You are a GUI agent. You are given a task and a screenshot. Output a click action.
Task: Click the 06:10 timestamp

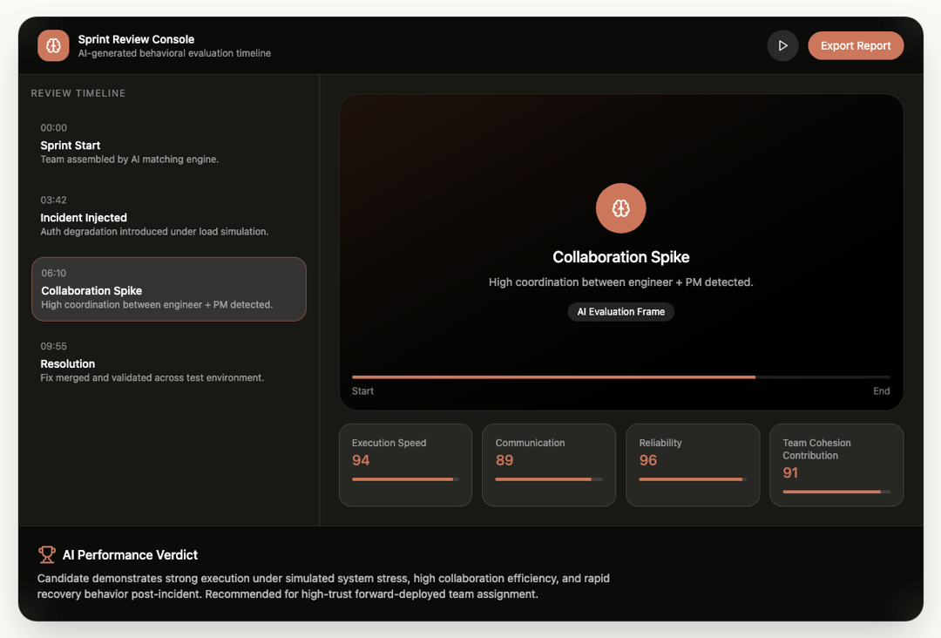coord(53,273)
